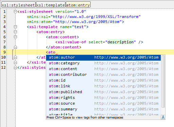
Task: Select atom:author from completion list
Action: coord(103,58)
